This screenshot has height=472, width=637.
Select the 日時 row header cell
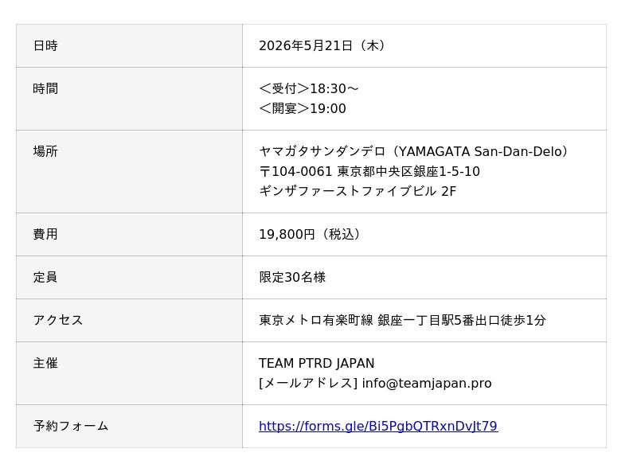[x=129, y=46]
